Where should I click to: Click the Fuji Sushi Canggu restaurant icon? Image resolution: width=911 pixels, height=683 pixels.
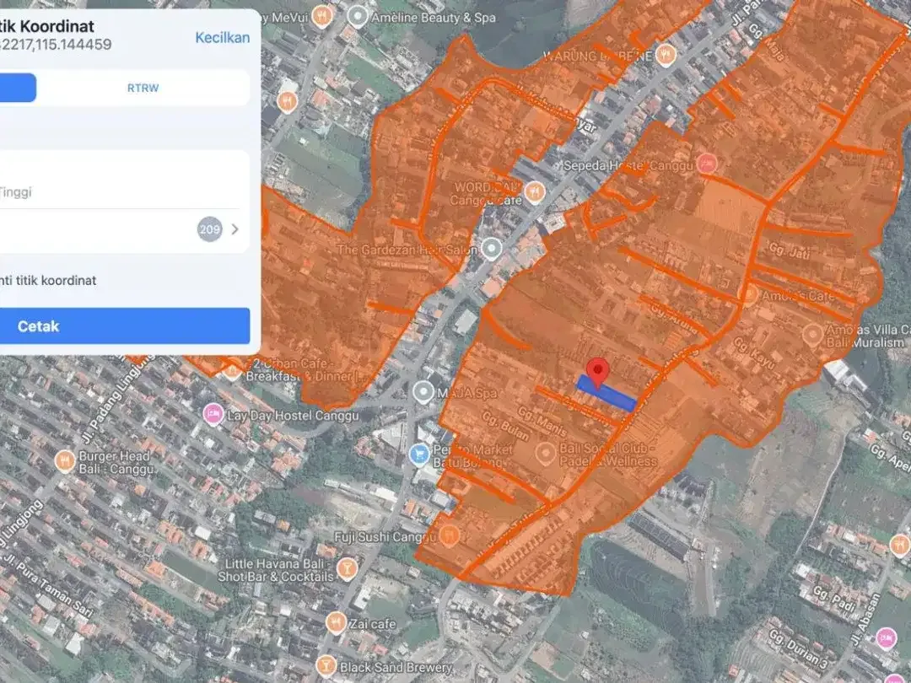[x=449, y=536]
